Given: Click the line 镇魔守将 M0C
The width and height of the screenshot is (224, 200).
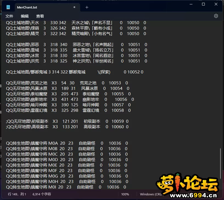Looking at the screenshot, I should pyautogui.click(x=67, y=154).
